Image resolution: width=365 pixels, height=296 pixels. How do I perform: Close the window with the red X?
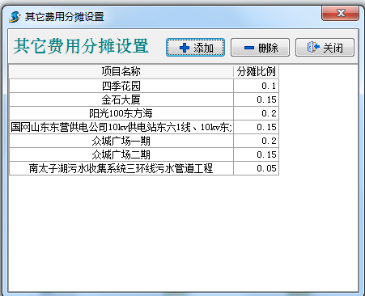[340, 13]
